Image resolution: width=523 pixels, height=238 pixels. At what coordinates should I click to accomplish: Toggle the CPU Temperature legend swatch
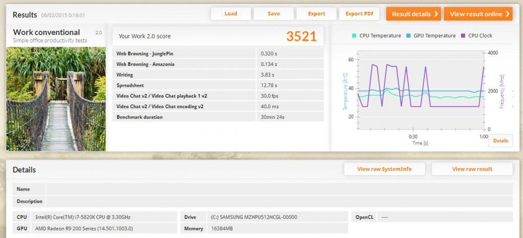click(x=354, y=36)
